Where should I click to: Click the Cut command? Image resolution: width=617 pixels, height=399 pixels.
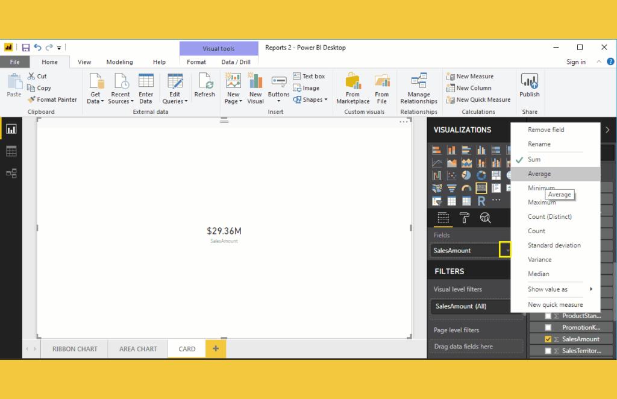[37, 77]
